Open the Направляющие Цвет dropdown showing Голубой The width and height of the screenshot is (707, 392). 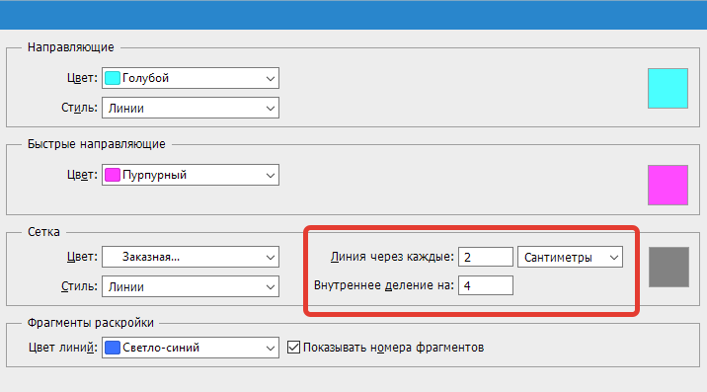[191, 78]
